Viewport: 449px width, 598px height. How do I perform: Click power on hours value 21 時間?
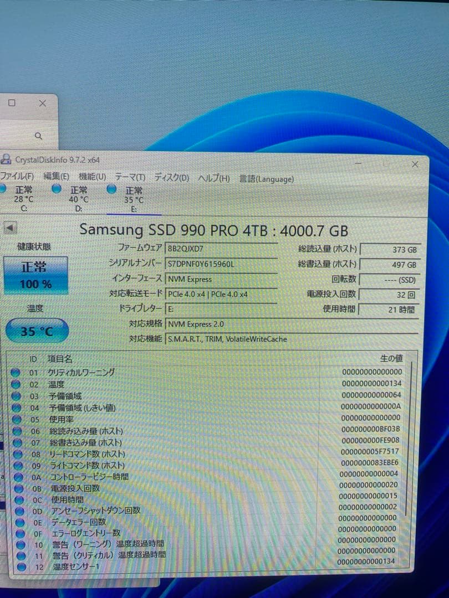pyautogui.click(x=390, y=310)
